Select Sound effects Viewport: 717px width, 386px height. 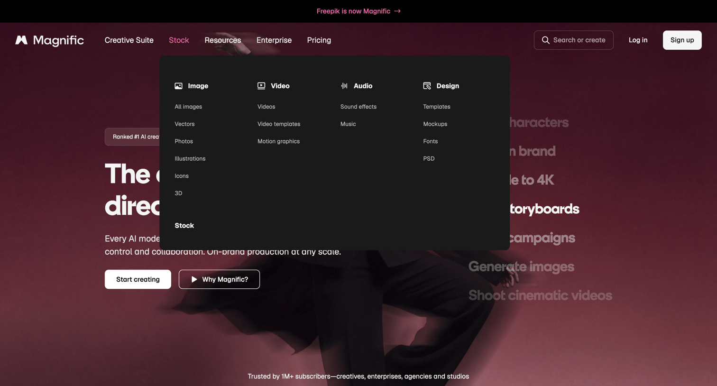[x=358, y=107]
